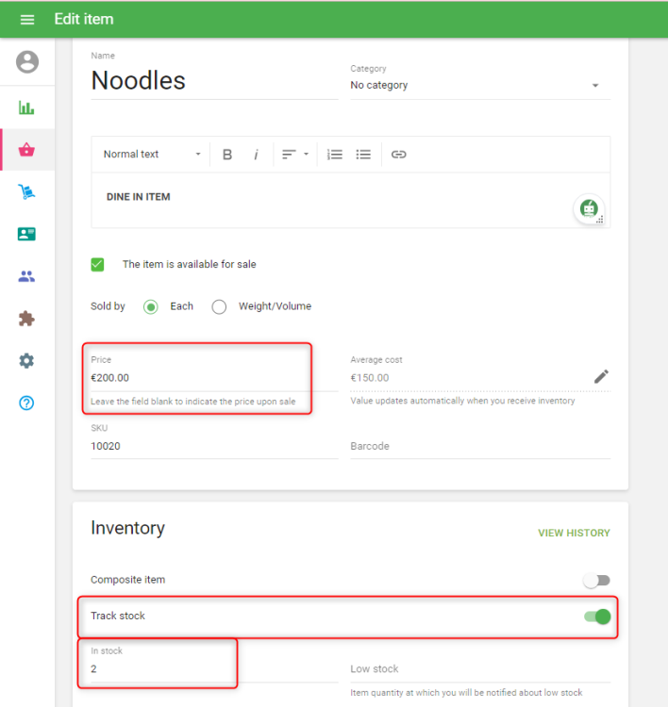Open the hamburger navigation menu
This screenshot has height=707, width=668.
coord(27,20)
